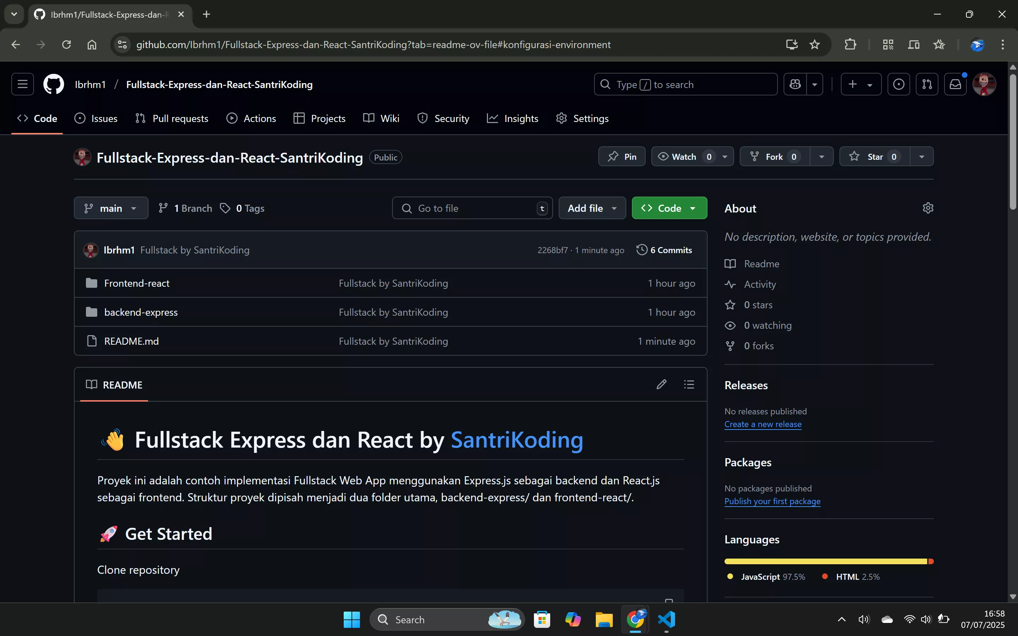This screenshot has width=1018, height=636.
Task: View the 1 Branch link
Action: point(185,208)
